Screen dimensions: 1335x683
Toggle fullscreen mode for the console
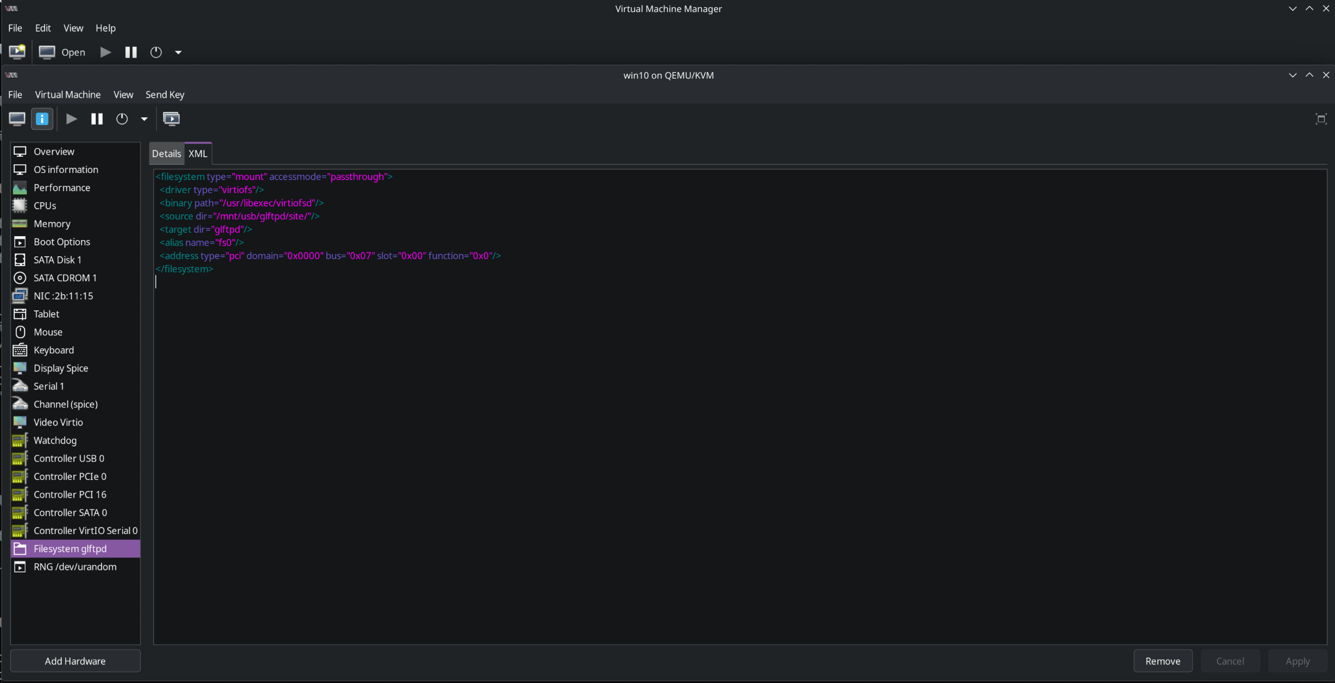(x=1321, y=119)
